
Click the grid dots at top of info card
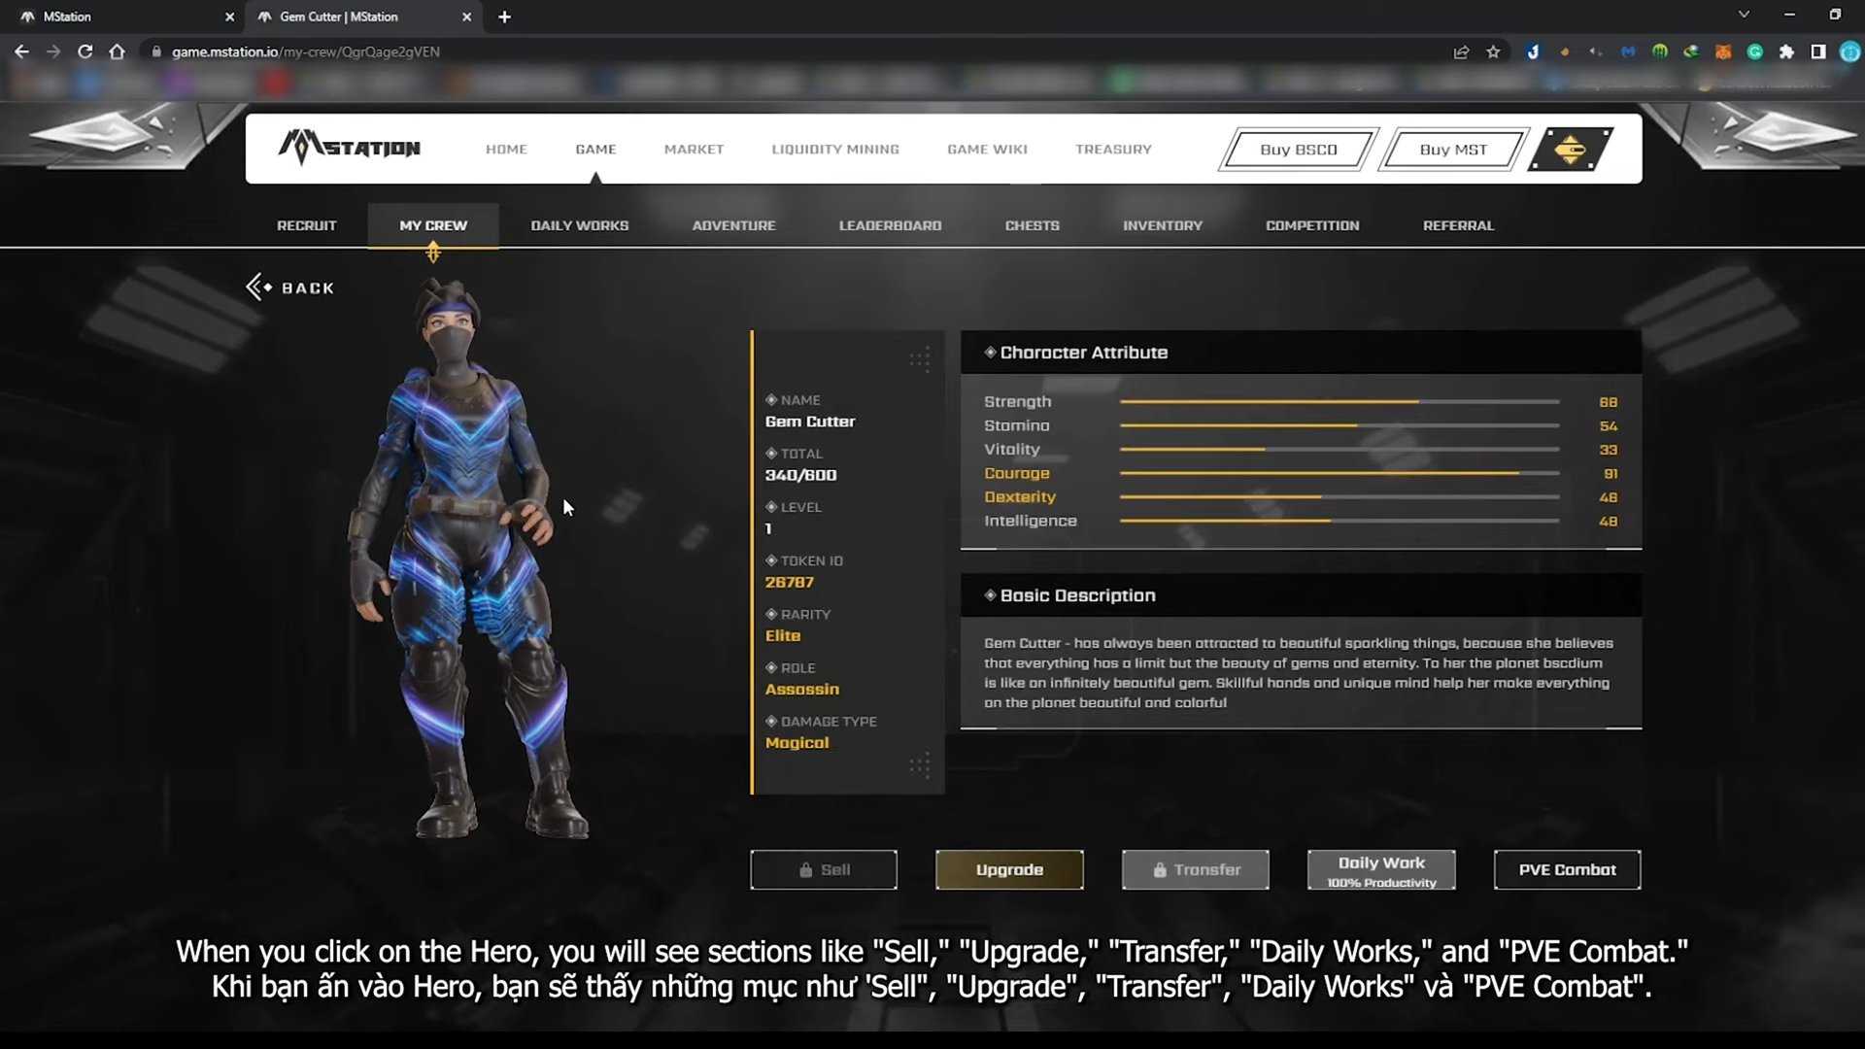[x=919, y=359]
